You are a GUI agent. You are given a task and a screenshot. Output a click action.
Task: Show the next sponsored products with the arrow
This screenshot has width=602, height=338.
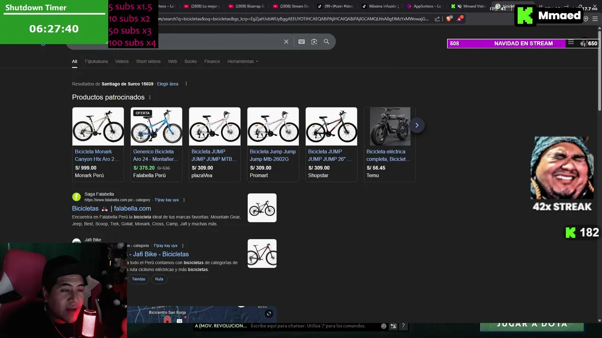(417, 125)
